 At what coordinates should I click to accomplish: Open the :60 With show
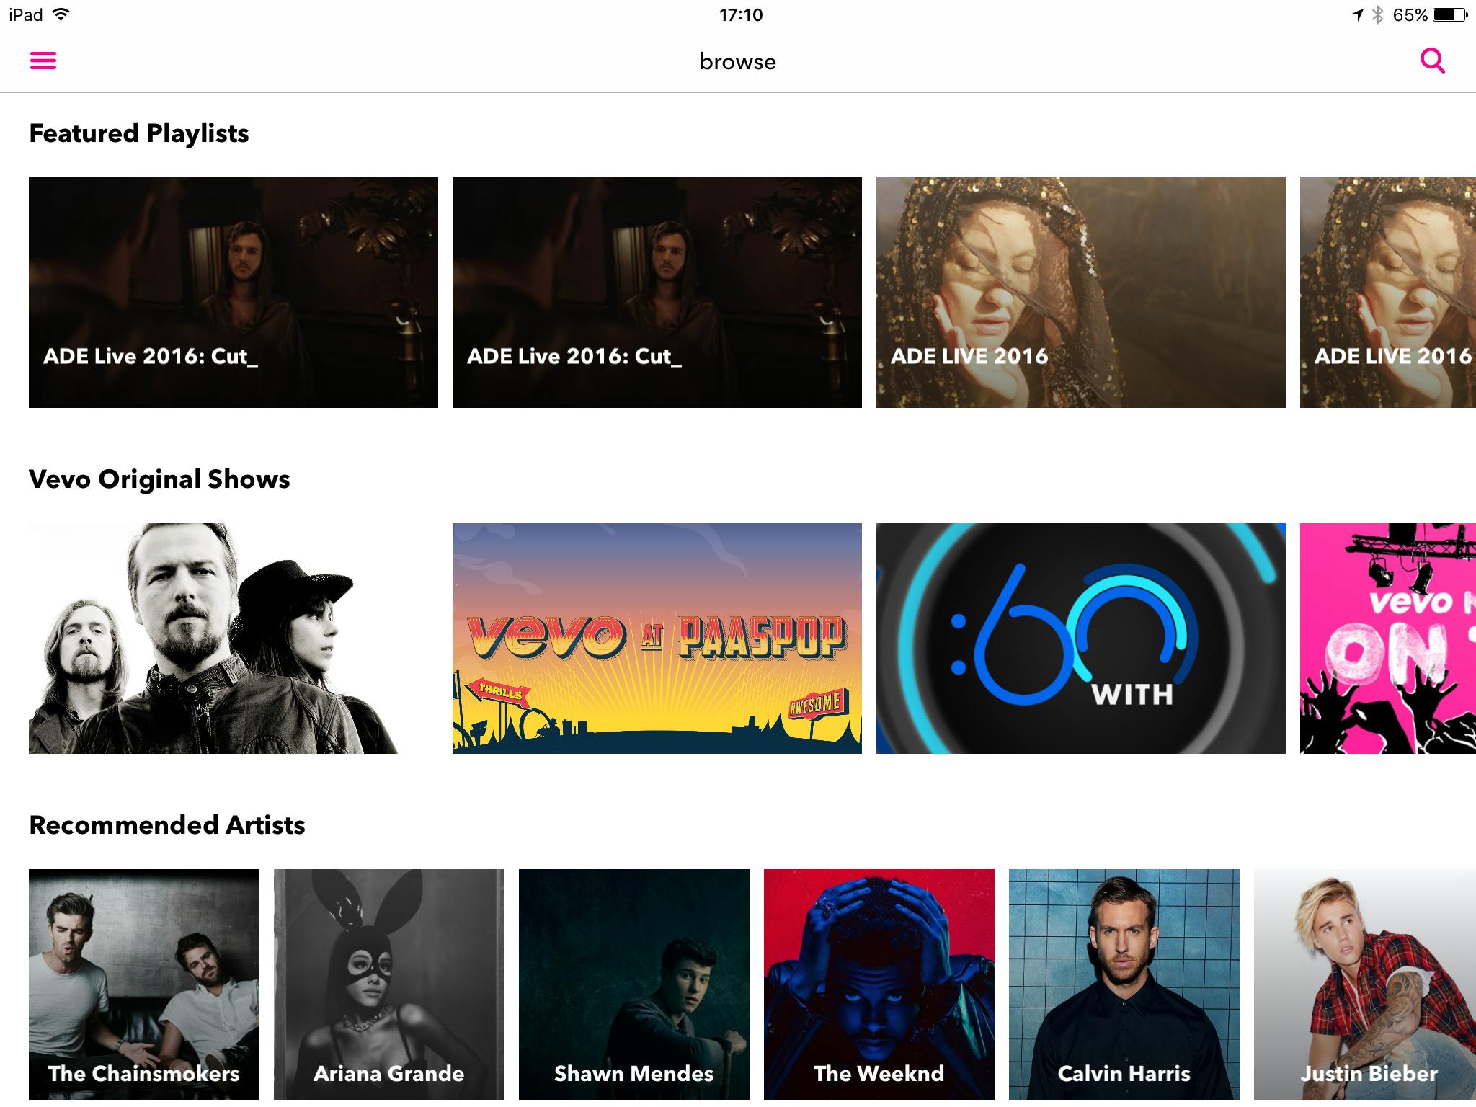(x=1080, y=638)
